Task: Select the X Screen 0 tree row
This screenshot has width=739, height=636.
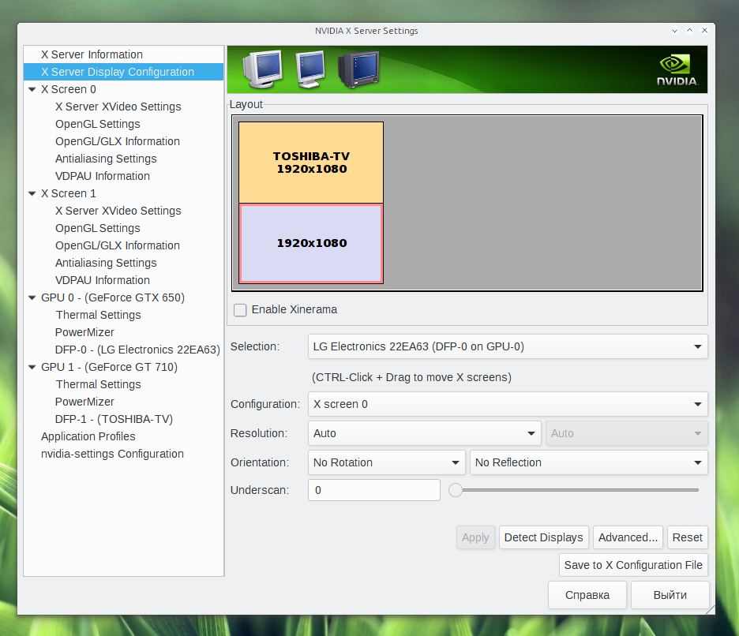Action: click(x=123, y=89)
